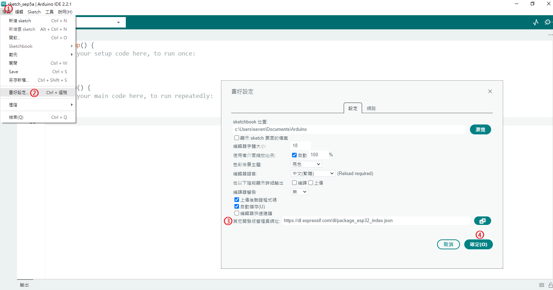The height and width of the screenshot is (290, 553).
Task: Click the 取消 button
Action: tap(448, 244)
